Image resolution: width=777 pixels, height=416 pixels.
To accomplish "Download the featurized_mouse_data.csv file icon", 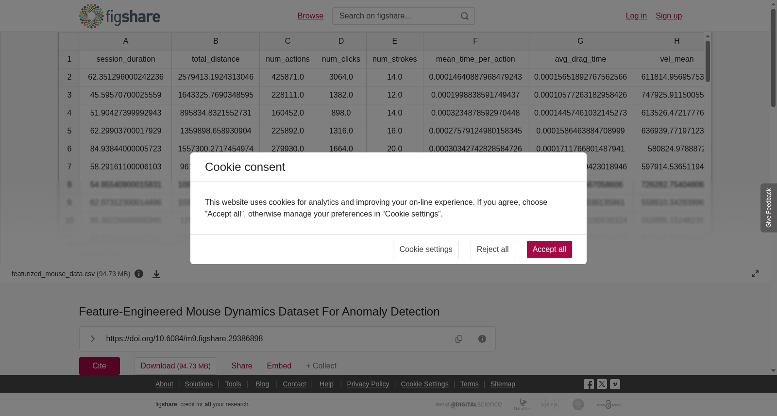I will 156,274.
